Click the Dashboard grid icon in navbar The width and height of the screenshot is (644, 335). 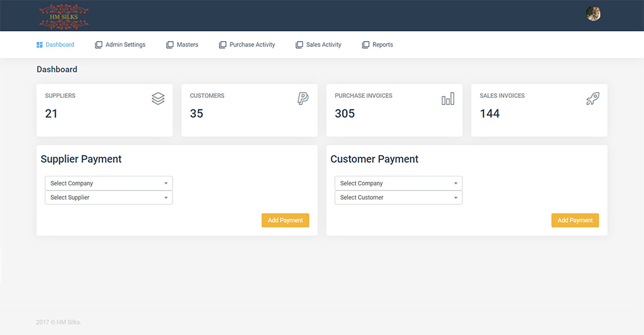click(39, 45)
